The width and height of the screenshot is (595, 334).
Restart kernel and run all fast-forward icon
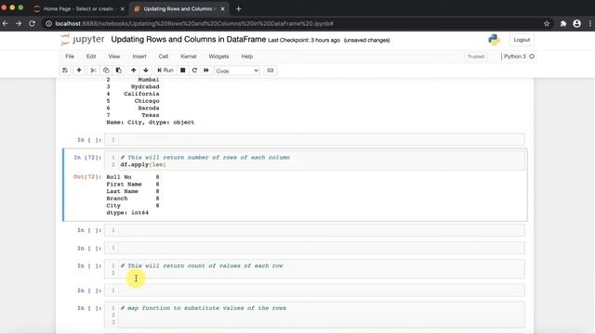point(206,71)
